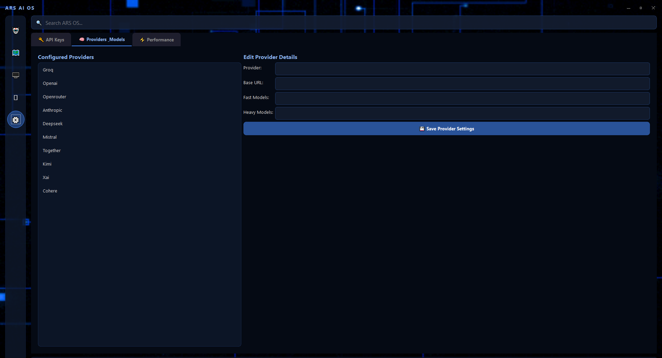
Task: Open the Performance tab
Action: click(x=157, y=40)
